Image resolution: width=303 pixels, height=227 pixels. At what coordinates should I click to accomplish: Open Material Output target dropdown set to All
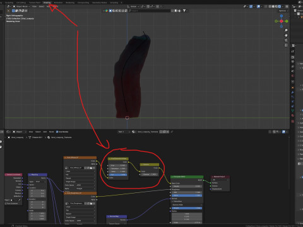click(x=220, y=180)
